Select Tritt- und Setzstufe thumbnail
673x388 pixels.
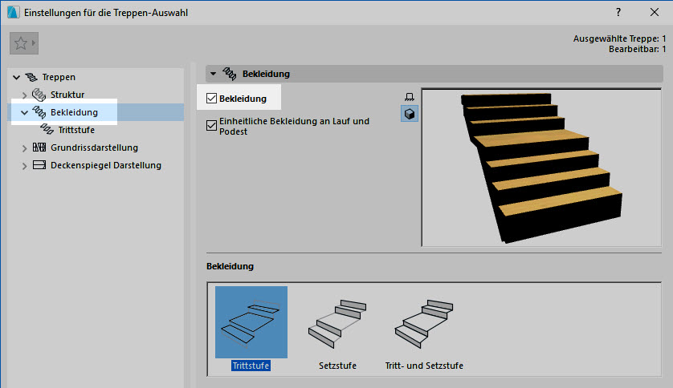424,323
